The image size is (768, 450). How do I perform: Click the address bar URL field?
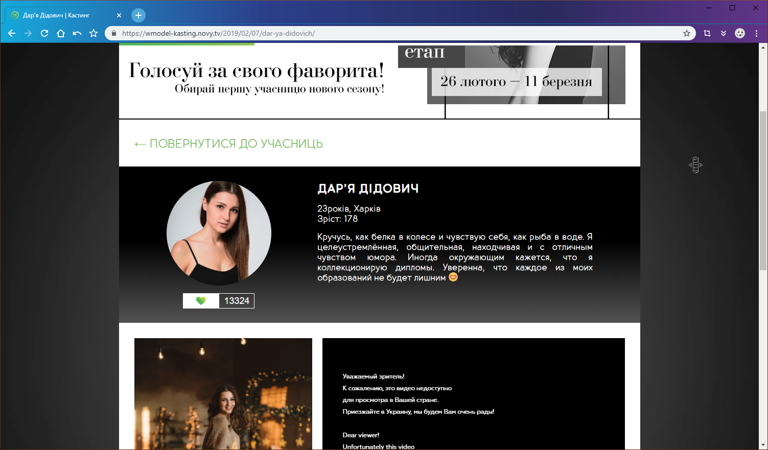point(401,33)
